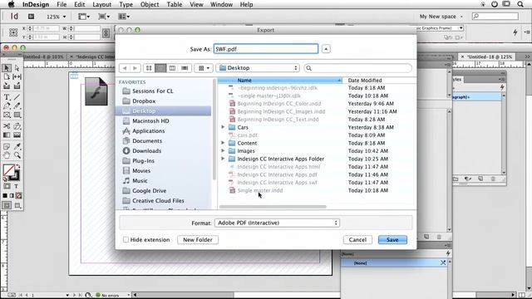Screen dimensions: 532x299
Task: Select the Direct Selection tool
Action: [17, 68]
